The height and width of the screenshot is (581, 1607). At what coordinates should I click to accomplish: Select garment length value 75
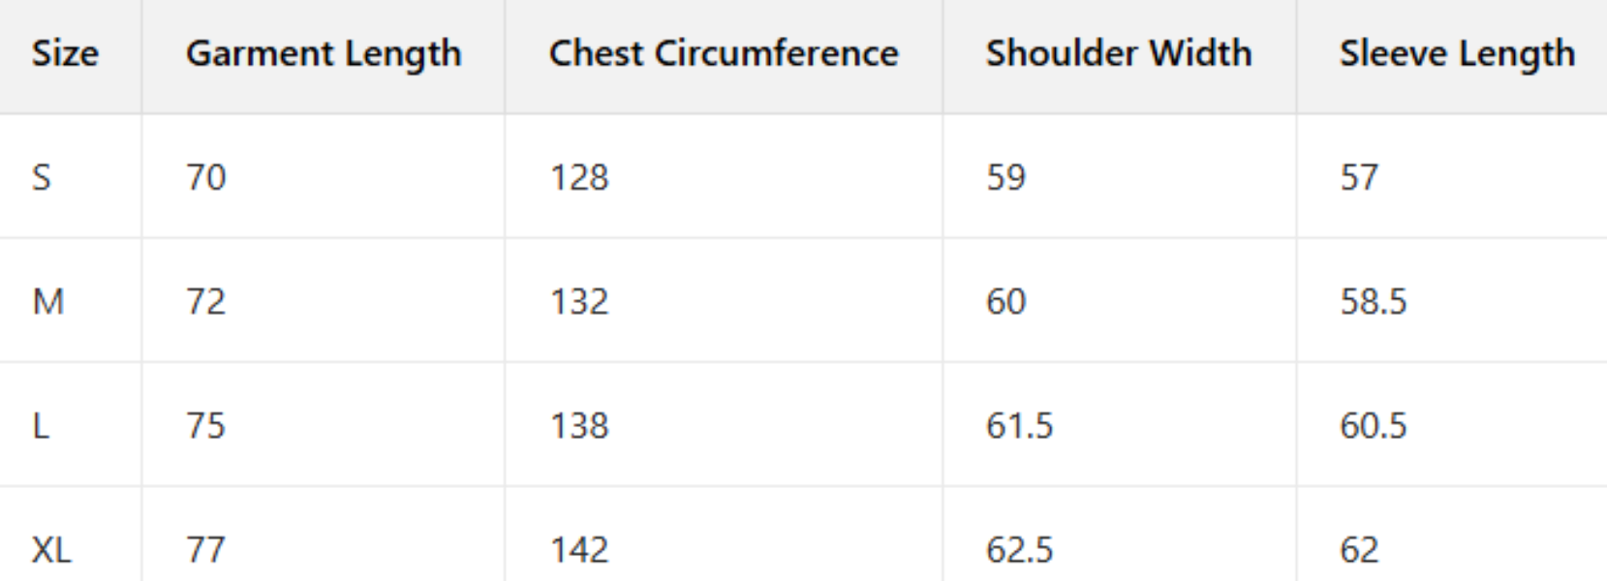206,425
